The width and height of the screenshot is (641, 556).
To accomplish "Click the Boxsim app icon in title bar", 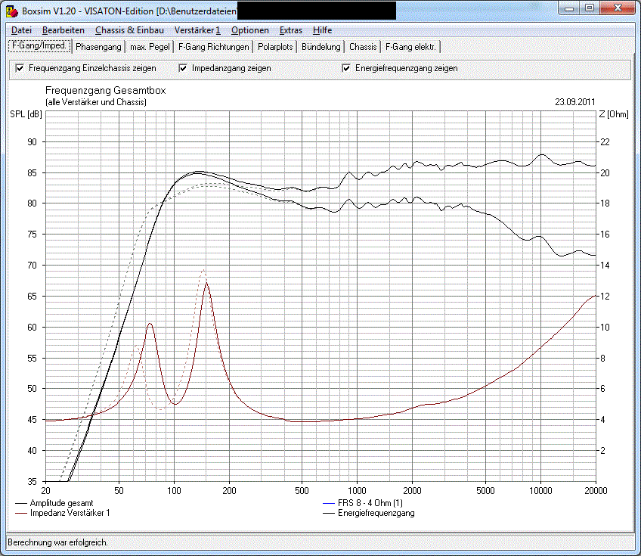I will (11, 10).
